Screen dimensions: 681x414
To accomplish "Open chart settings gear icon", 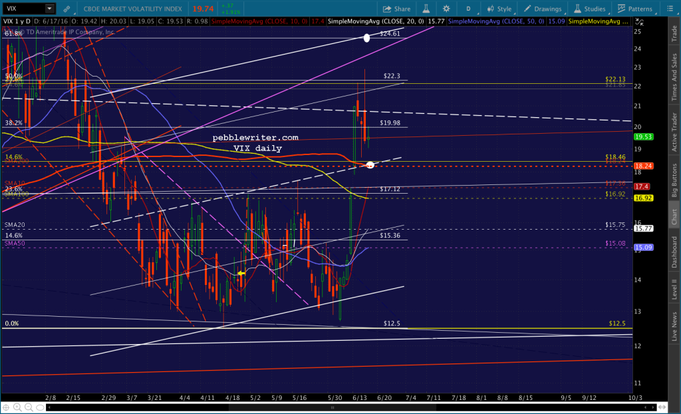I will pyautogui.click(x=446, y=9).
